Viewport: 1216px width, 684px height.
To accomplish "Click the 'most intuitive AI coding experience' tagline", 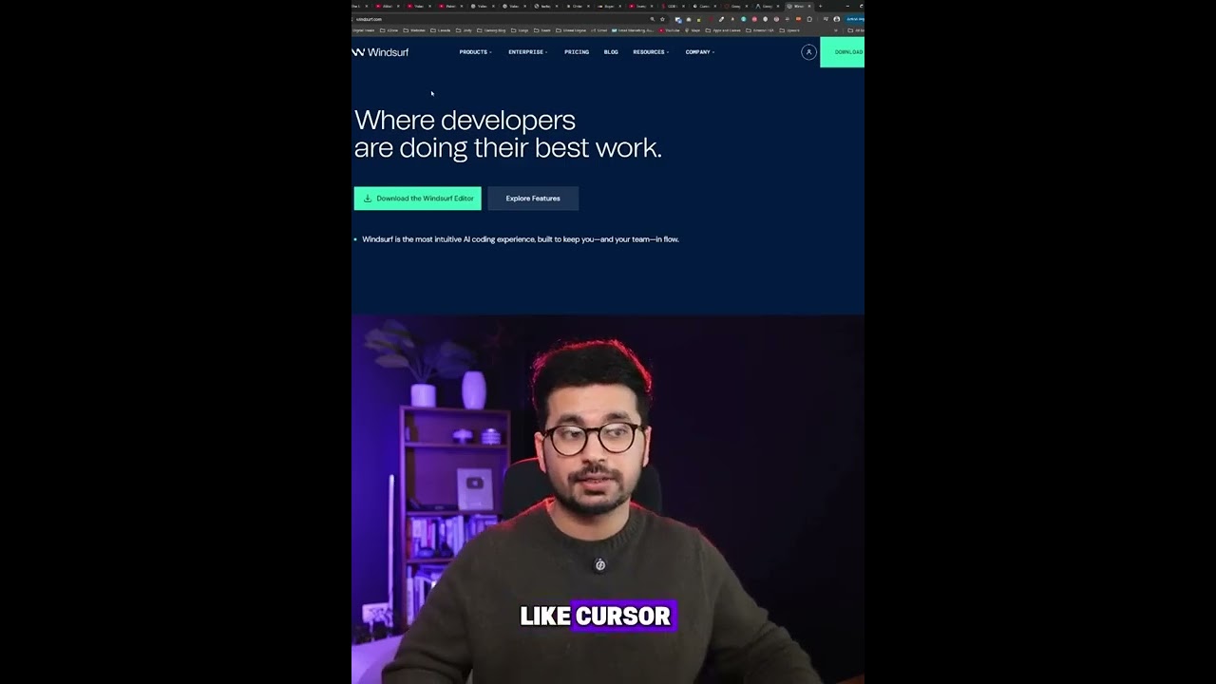I will coord(521,239).
